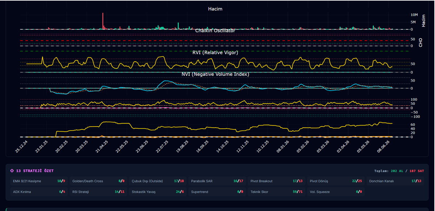The width and height of the screenshot is (435, 211).
Task: Click the Chaikin Oscillator chart title
Action: 215,30
